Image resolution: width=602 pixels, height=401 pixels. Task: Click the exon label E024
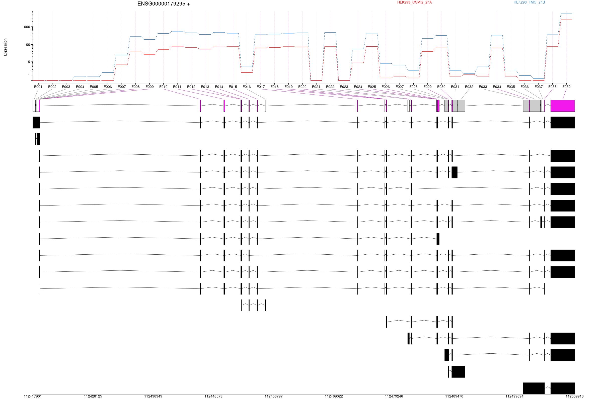[358, 87]
